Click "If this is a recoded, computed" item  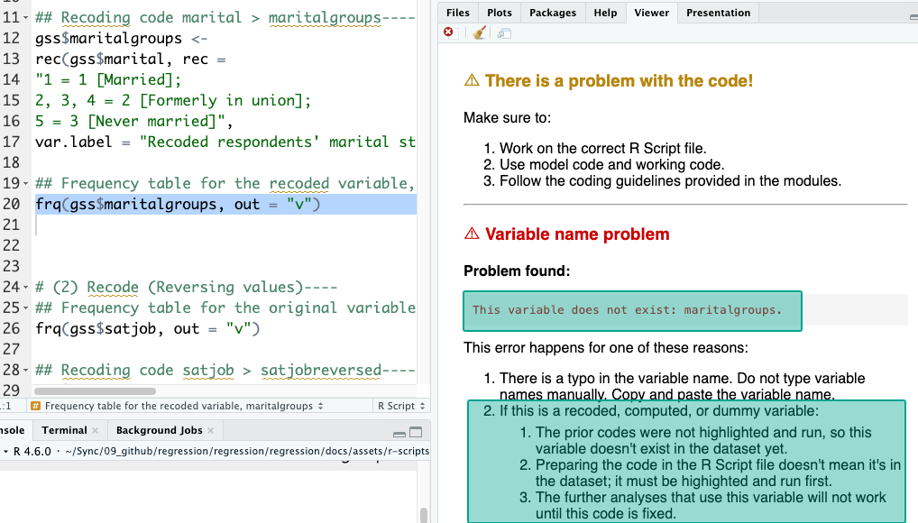tap(659, 411)
